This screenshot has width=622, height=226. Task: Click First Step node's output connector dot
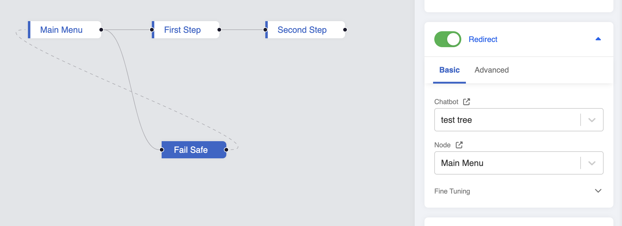coord(219,30)
